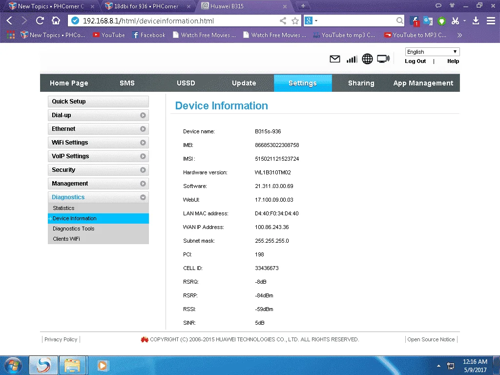Open the translate extension icon
Viewport: 500px width, 375px height.
pyautogui.click(x=428, y=21)
